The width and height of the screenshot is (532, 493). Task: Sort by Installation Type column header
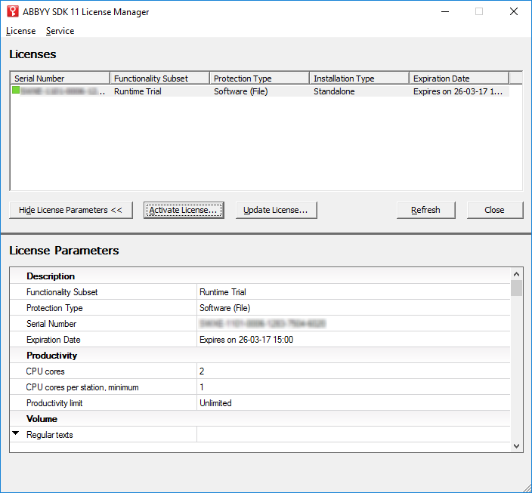tap(359, 79)
